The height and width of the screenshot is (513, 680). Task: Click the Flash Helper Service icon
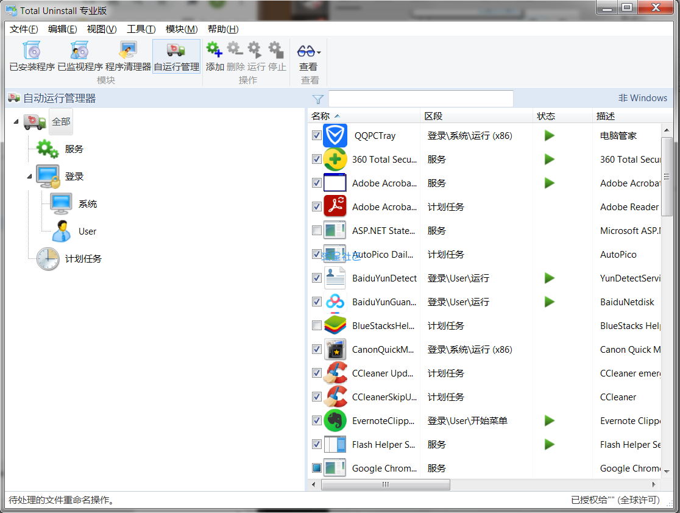tap(335, 445)
